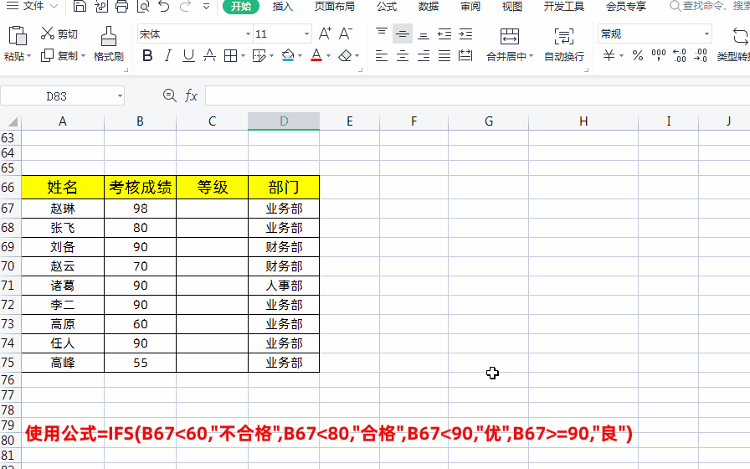This screenshot has height=469, width=750.
Task: Increase the cell indent
Action: point(465,33)
